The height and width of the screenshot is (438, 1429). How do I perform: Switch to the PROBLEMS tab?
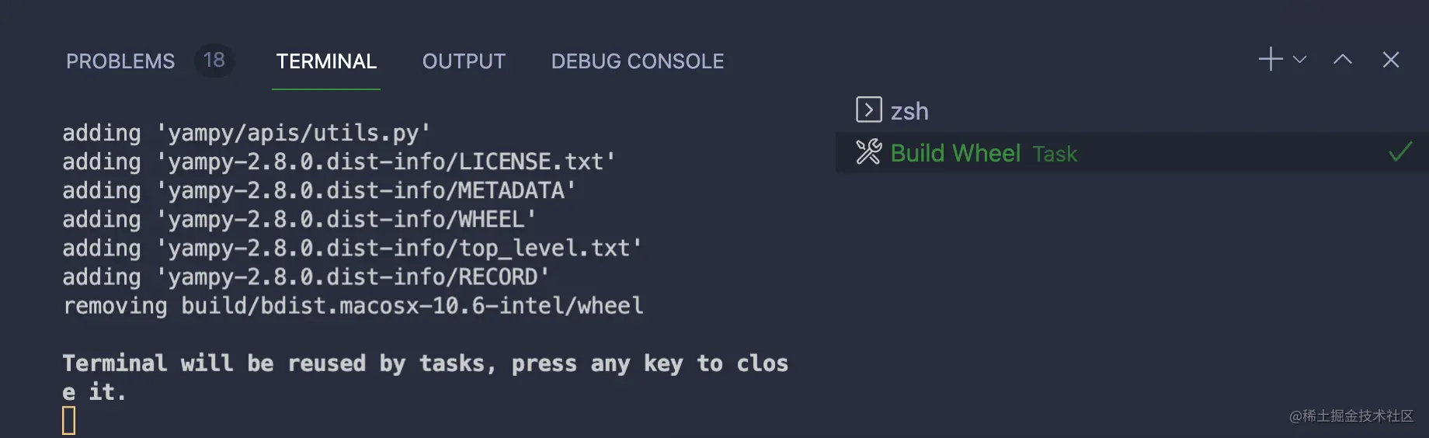[x=120, y=61]
